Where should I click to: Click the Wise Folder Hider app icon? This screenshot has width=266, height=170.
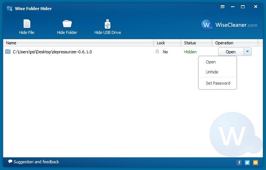point(10,9)
